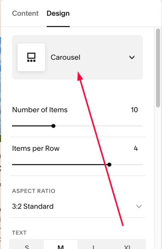Click the Number of Items label

pos(40,110)
